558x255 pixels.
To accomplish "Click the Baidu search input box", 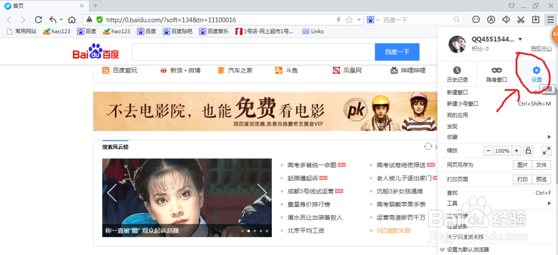I will point(253,52).
